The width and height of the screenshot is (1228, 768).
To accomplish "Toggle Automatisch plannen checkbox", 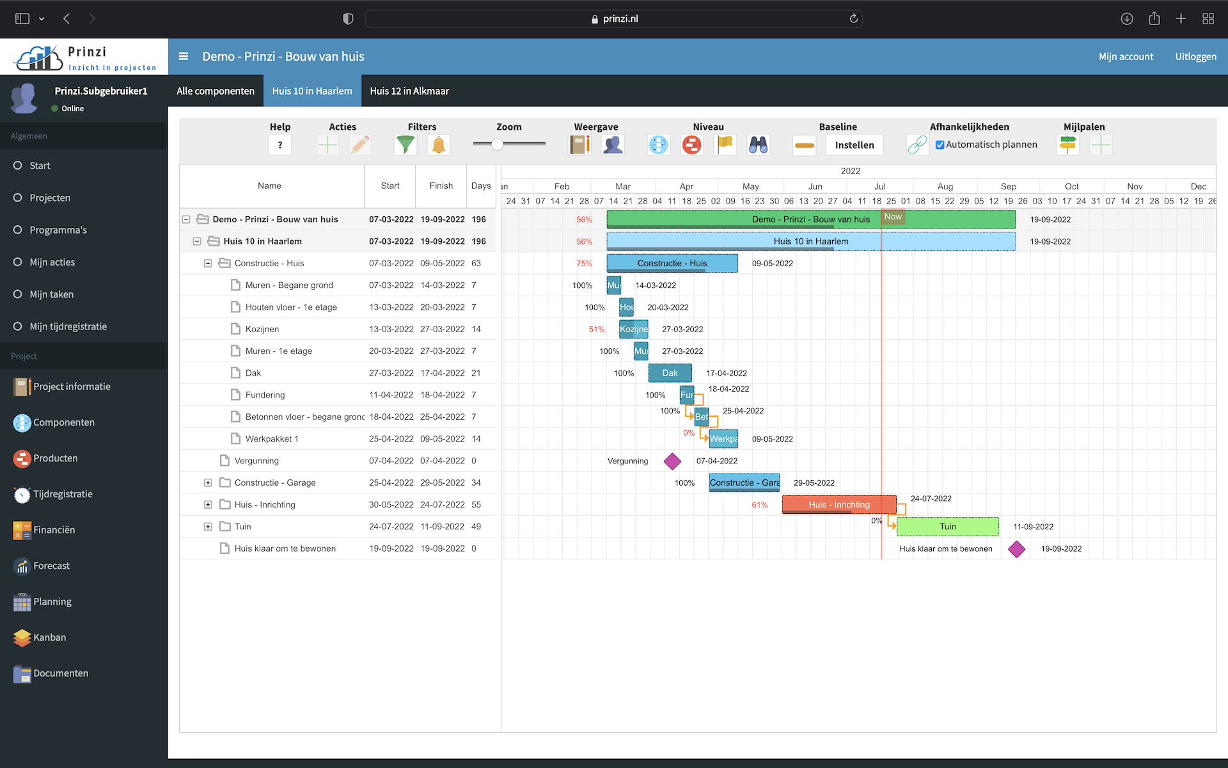I will pos(940,145).
